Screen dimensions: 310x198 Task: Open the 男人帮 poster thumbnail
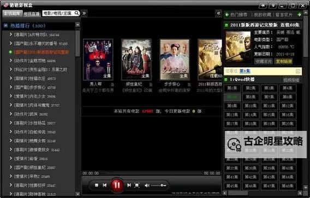point(98,59)
